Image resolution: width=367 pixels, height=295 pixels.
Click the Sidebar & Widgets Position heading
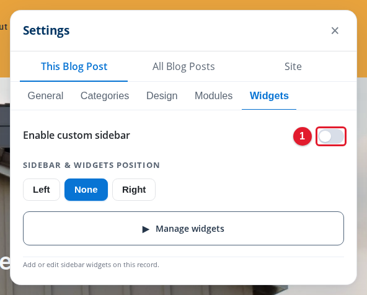[91, 165]
